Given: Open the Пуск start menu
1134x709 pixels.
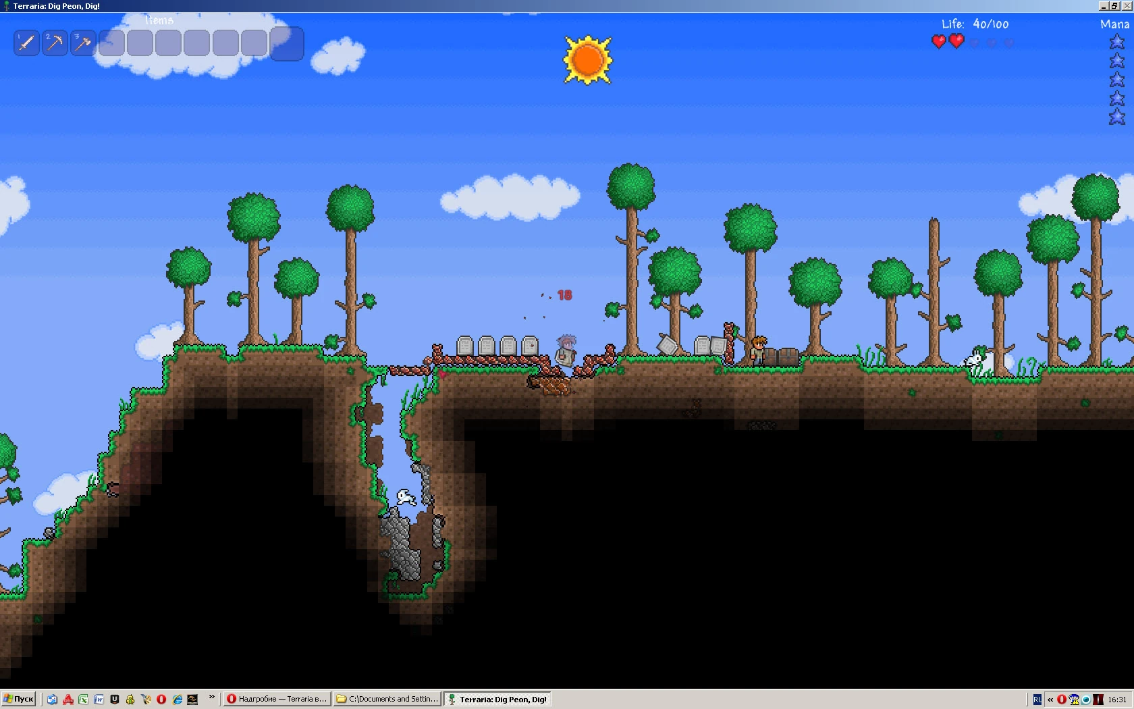Looking at the screenshot, I should 18,699.
